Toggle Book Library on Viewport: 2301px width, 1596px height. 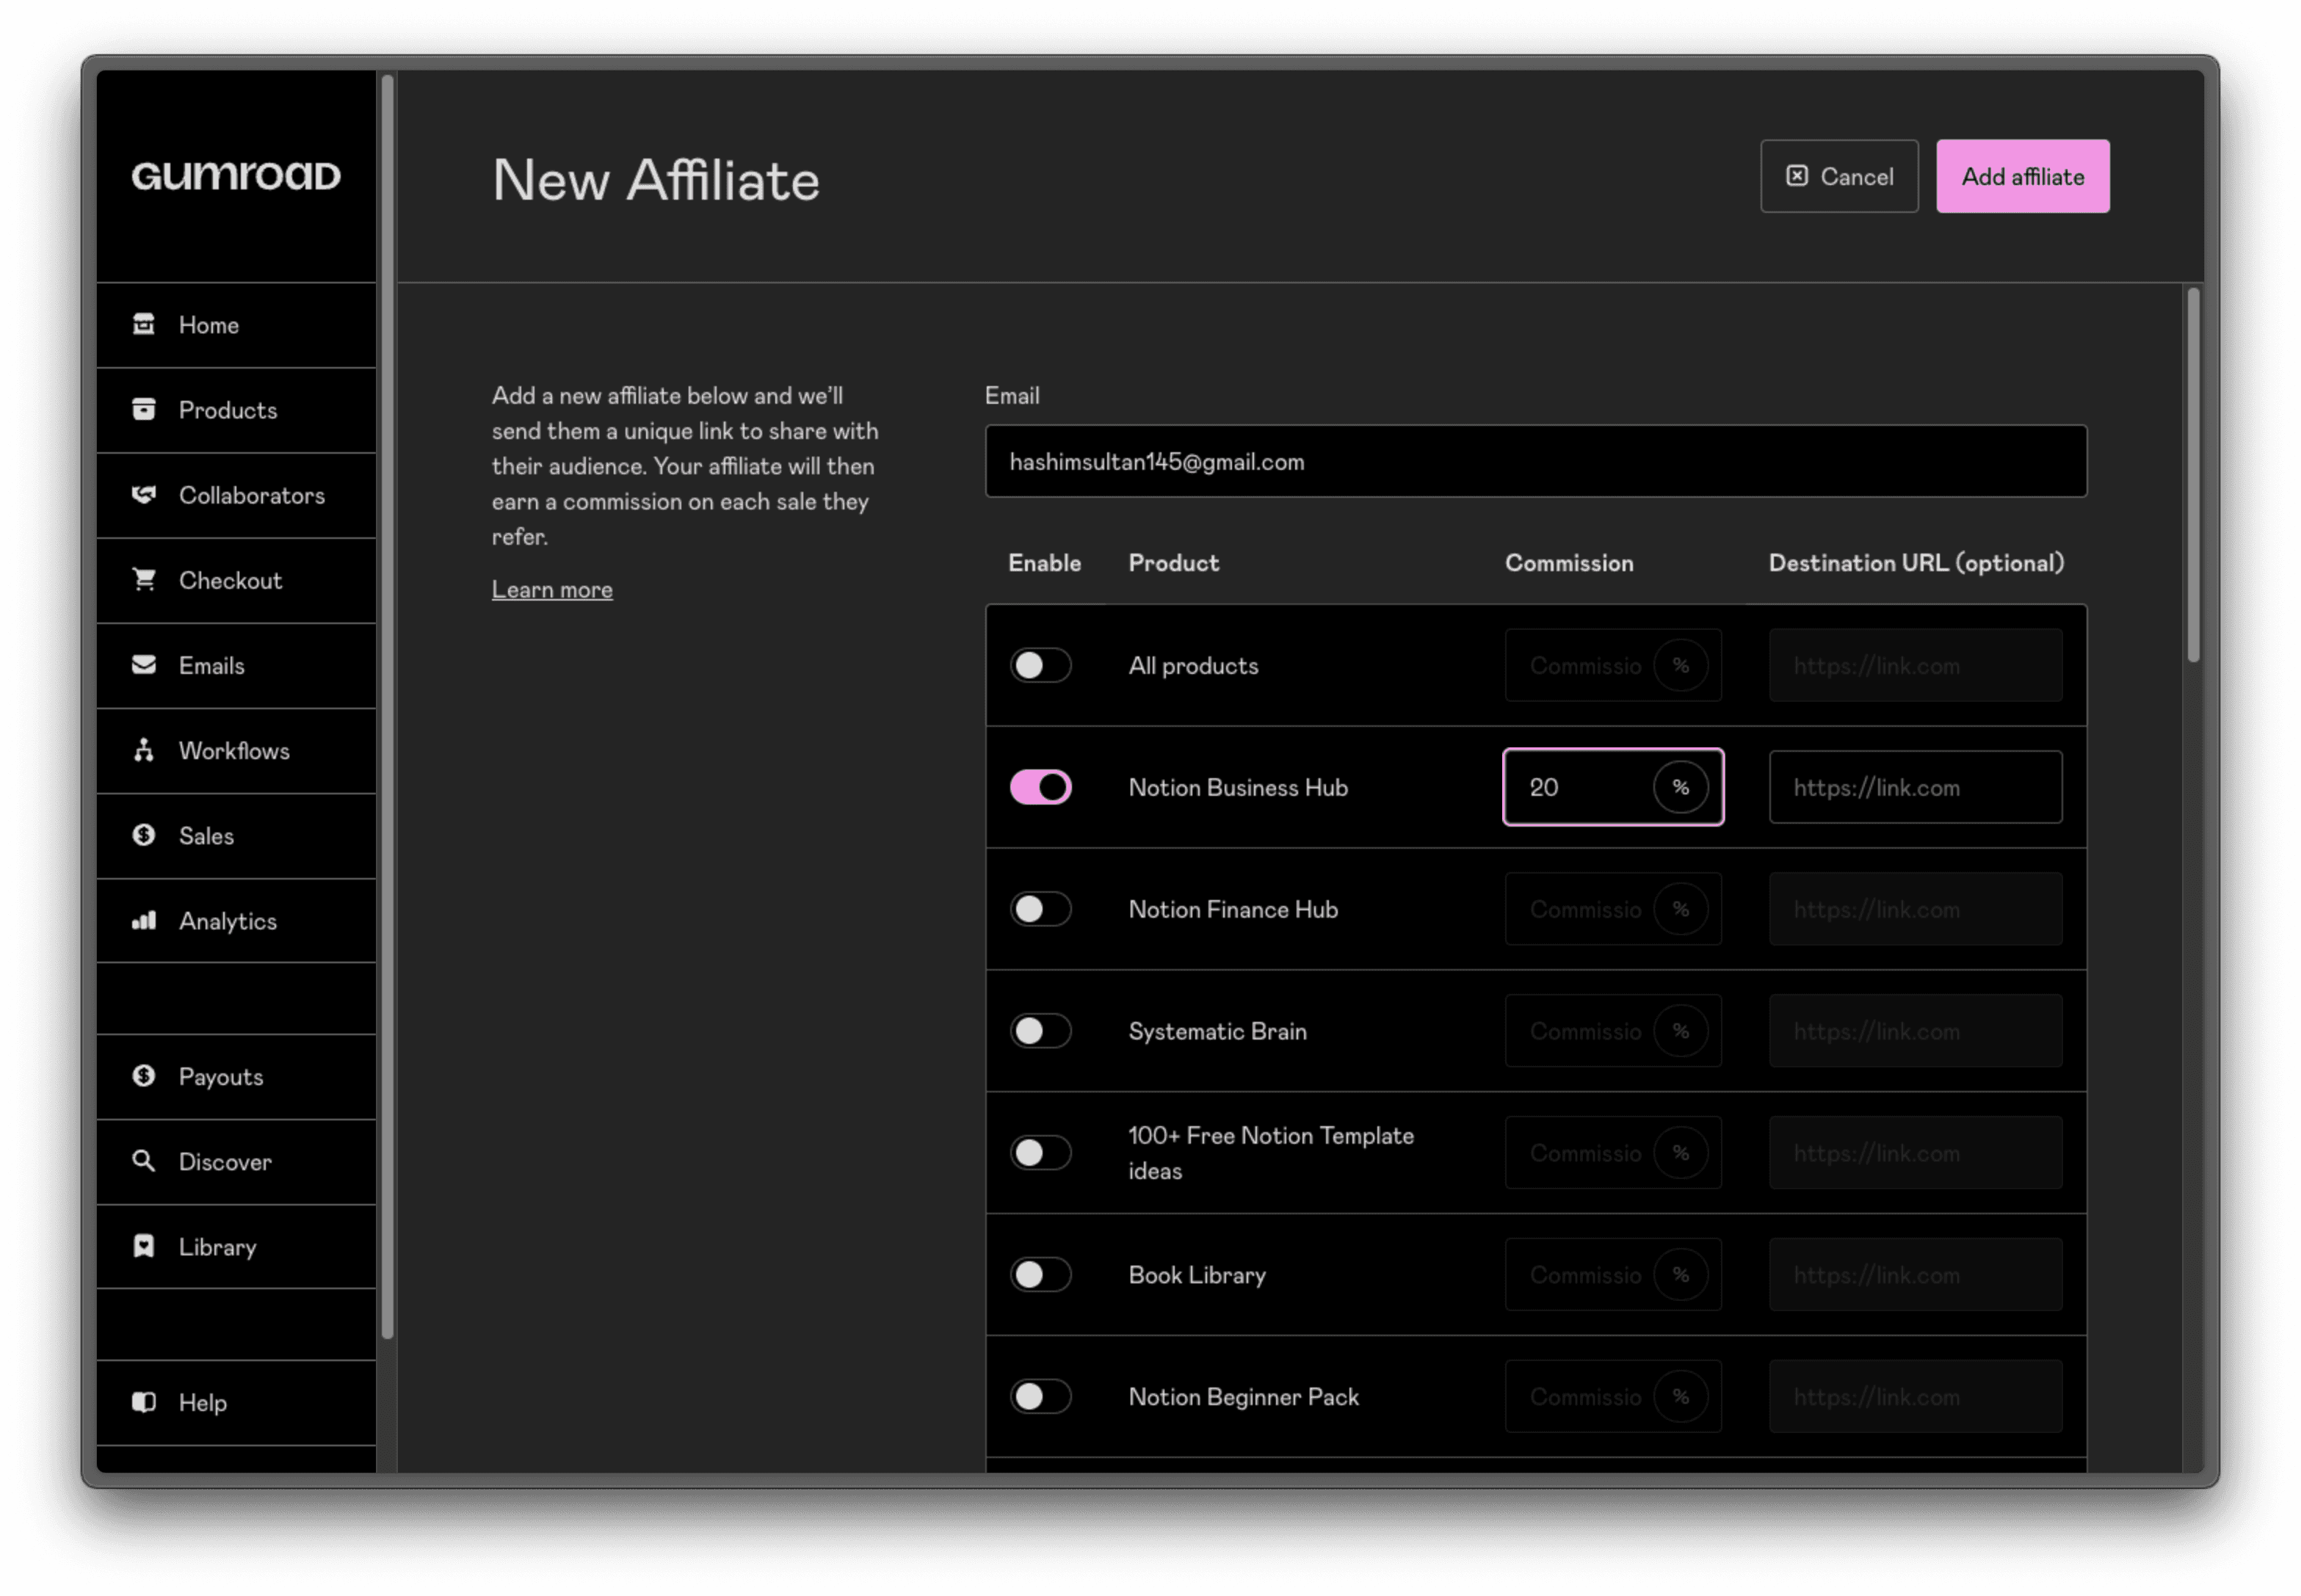(1041, 1274)
